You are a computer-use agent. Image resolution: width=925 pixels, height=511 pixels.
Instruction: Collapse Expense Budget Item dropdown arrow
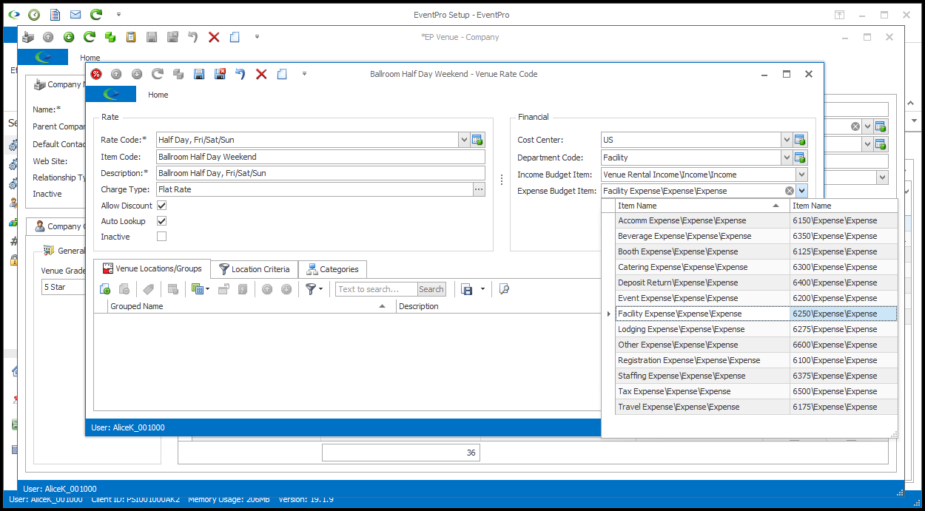pos(801,191)
